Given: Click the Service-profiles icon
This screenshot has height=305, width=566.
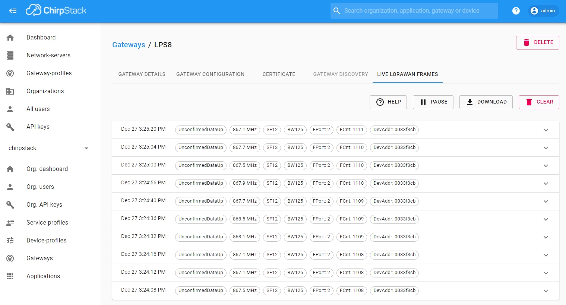Looking at the screenshot, I should click(10, 223).
